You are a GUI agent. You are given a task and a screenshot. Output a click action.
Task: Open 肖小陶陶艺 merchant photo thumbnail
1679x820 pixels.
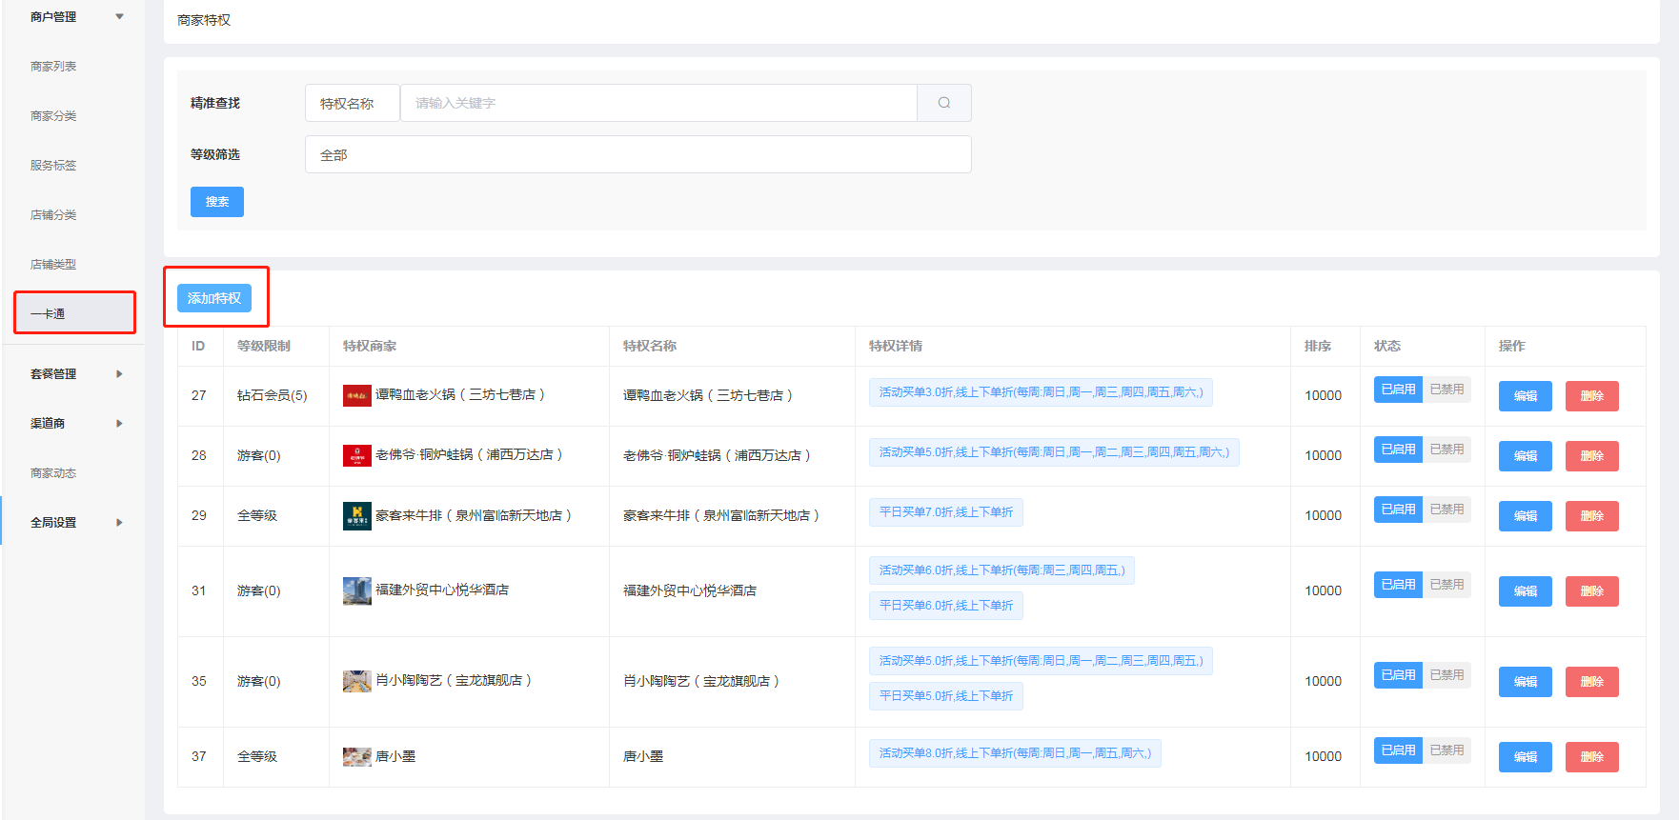pos(357,681)
